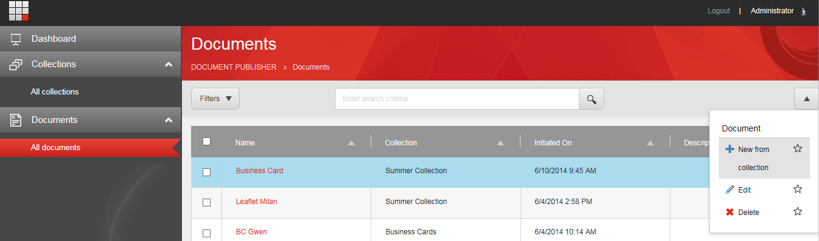This screenshot has width=819, height=241.
Task: Star the Delete action
Action: [x=798, y=211]
